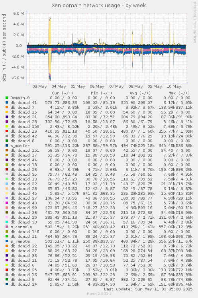Click the 'db domid 13' legend label
This screenshot has height=298, width=198.
24,179
